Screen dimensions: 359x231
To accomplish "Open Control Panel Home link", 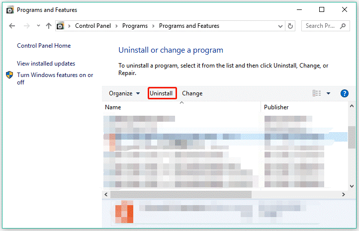I will pos(44,46).
